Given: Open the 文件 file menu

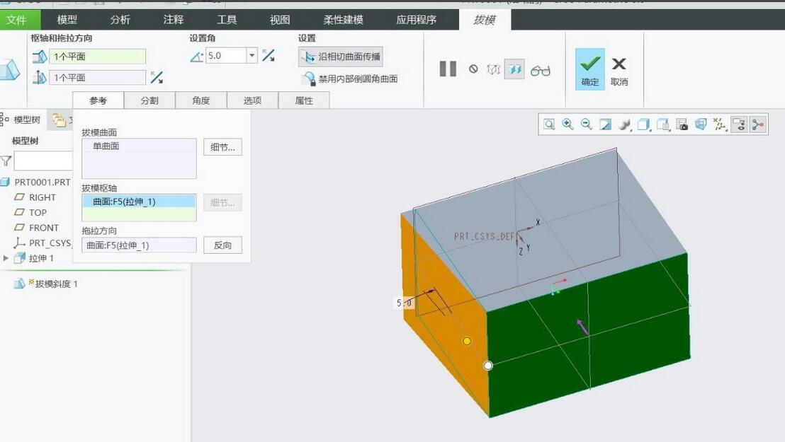Looking at the screenshot, I should [x=16, y=20].
